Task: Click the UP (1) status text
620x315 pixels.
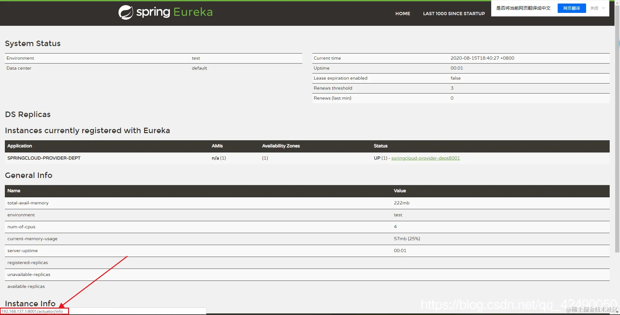Action: coord(380,158)
